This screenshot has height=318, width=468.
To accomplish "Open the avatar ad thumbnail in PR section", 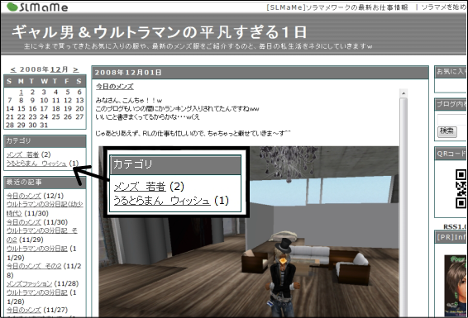I will pyautogui.click(x=456, y=286).
